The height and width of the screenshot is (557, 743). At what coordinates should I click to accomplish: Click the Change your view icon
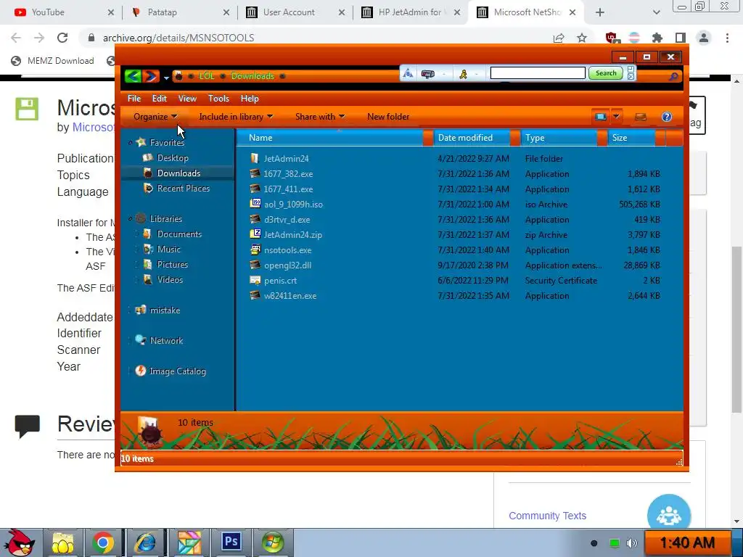601,117
